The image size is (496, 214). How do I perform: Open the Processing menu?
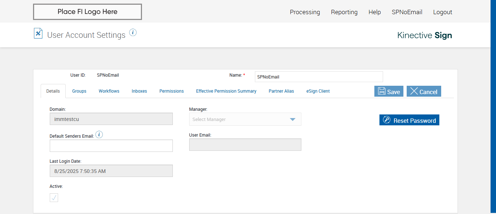[305, 12]
